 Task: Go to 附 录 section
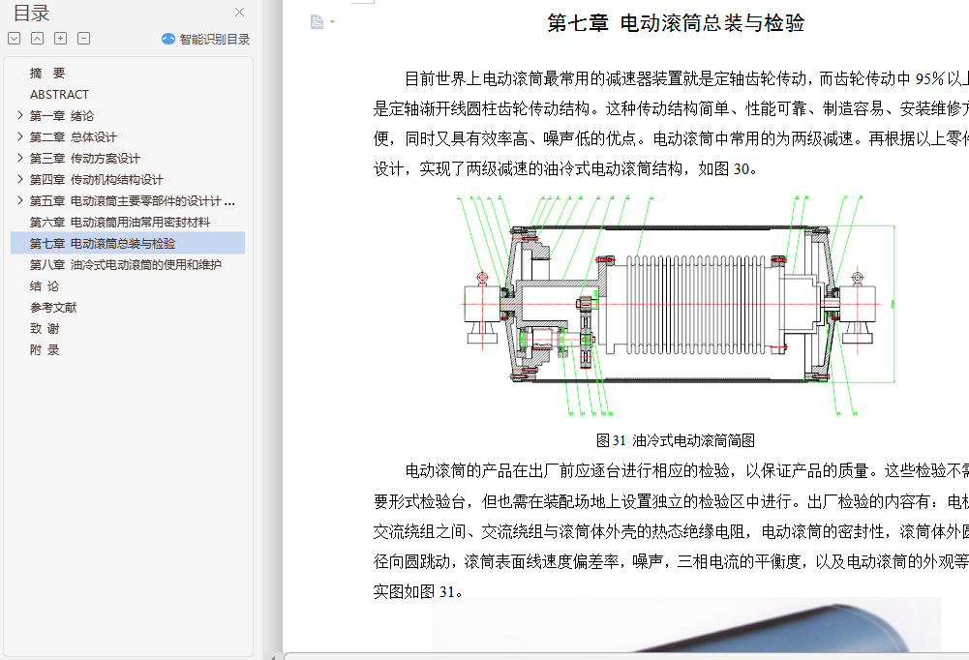45,349
